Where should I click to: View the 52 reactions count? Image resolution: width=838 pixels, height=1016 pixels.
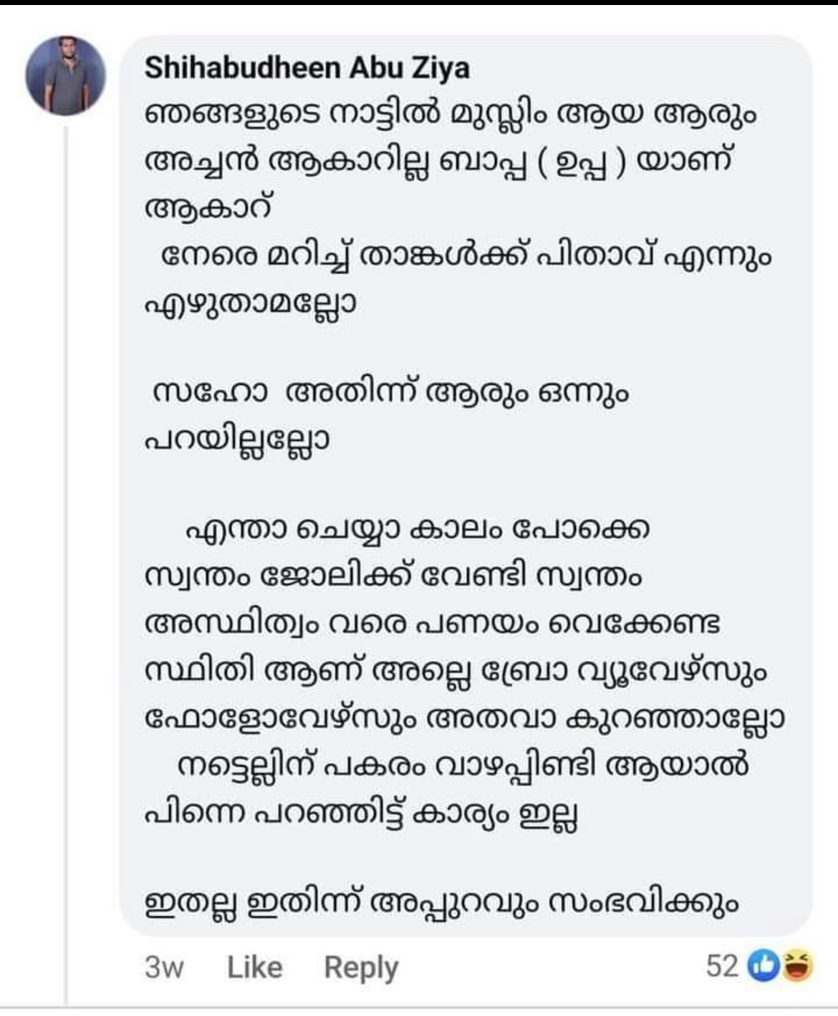(x=722, y=967)
